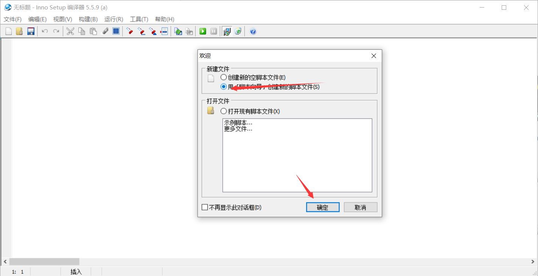Click the right arrow of the horizontal scrollbar
Image resolution: width=538 pixels, height=276 pixels.
(533, 262)
